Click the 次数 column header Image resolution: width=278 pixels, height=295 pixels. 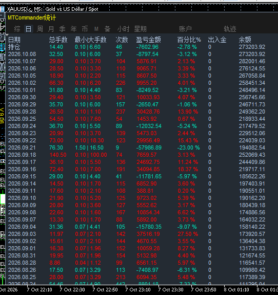[x=122, y=40]
